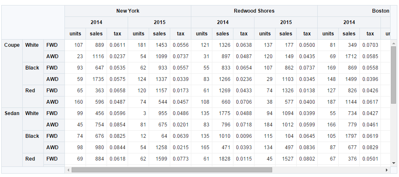The height and width of the screenshot is (177, 399).
Task: Select the New York column header
Action: tap(128, 11)
